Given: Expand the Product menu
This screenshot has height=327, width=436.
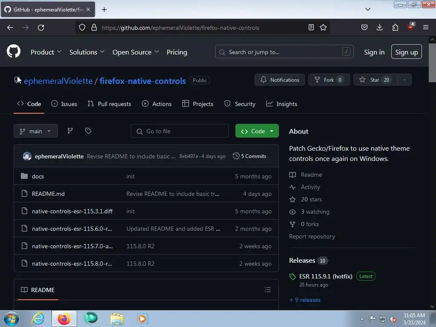Looking at the screenshot, I should pyautogui.click(x=46, y=52).
